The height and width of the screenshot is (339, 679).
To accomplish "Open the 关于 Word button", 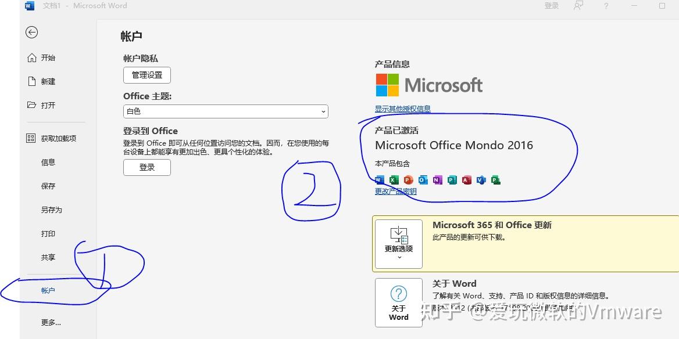I will (399, 302).
